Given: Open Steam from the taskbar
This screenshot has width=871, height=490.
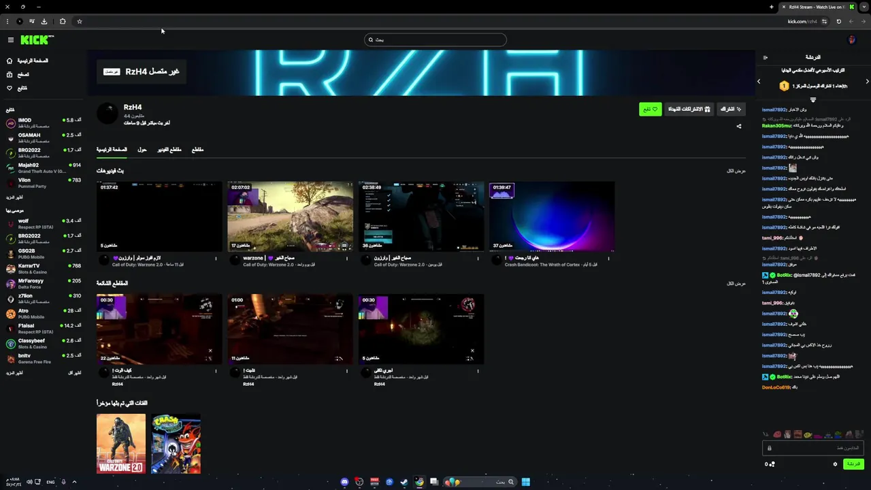Looking at the screenshot, I should (x=404, y=482).
